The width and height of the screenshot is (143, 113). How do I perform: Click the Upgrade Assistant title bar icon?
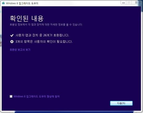(3, 3)
